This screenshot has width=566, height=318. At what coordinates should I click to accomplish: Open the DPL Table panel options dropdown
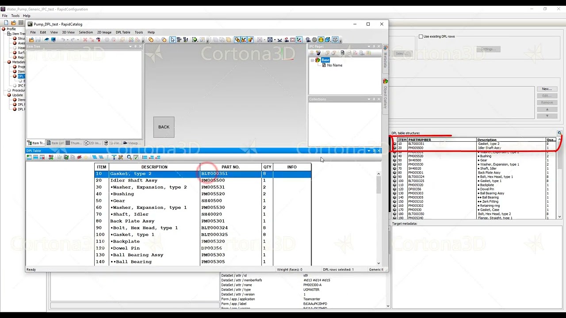point(369,151)
